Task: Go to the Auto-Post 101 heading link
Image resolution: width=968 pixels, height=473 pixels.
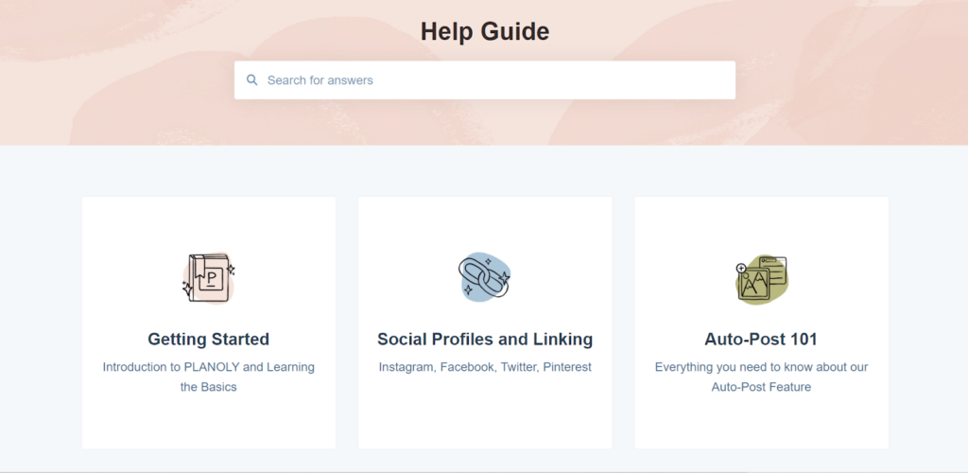Action: click(761, 339)
